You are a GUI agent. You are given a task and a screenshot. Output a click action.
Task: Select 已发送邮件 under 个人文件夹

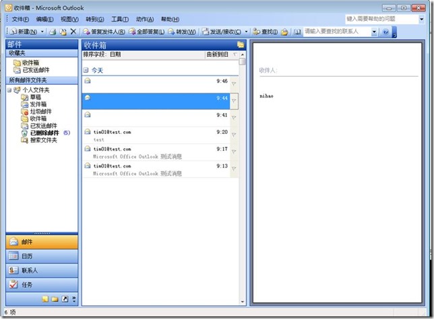[x=39, y=126]
